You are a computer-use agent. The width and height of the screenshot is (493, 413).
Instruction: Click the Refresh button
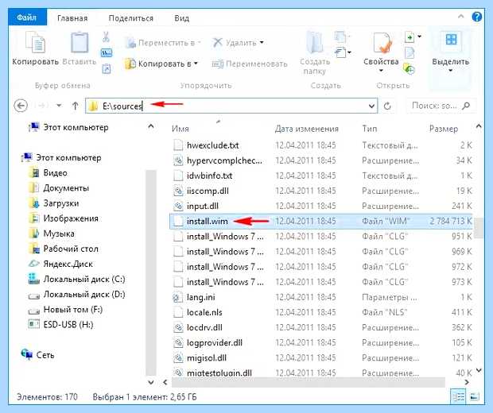(x=388, y=106)
